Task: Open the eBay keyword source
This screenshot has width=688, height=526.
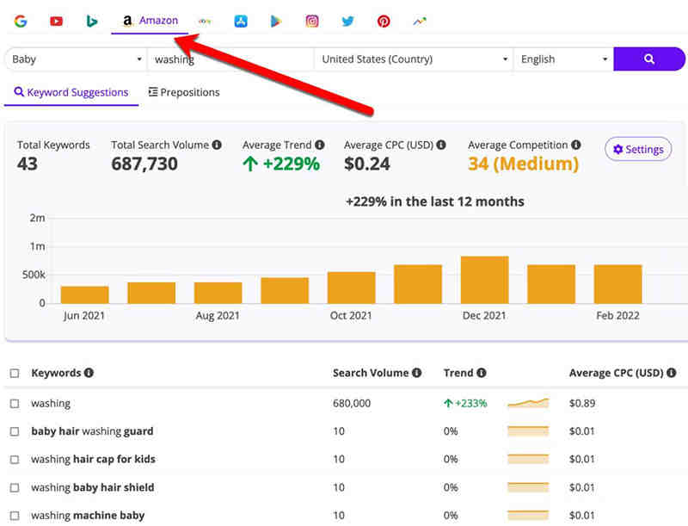Action: tap(205, 21)
